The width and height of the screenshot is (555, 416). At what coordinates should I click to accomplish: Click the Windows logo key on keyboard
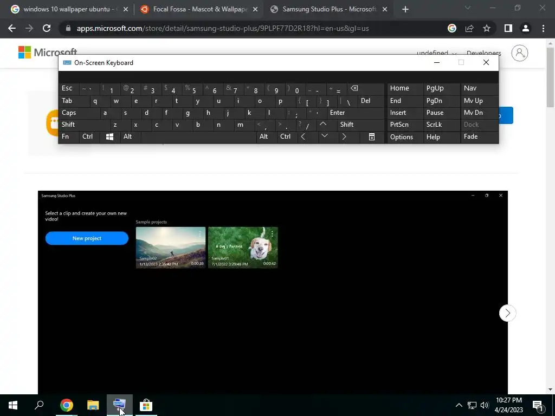pos(109,137)
